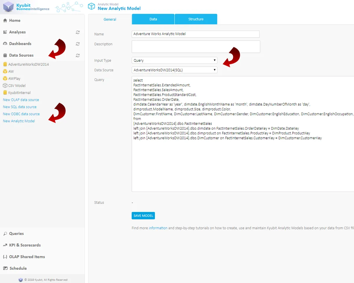This screenshot has width=354, height=283.
Task: Click the Data Sources database icon
Action: point(5,55)
